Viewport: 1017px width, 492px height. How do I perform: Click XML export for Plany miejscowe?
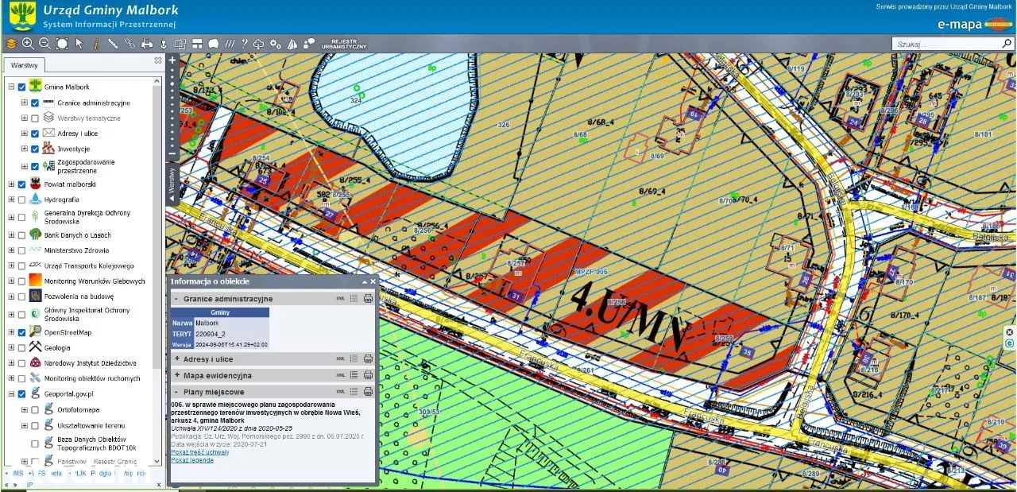pyautogui.click(x=341, y=392)
